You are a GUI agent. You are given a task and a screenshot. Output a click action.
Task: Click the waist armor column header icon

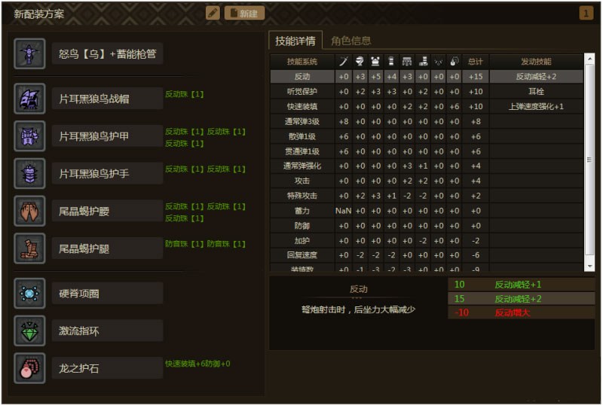pyautogui.click(x=407, y=61)
